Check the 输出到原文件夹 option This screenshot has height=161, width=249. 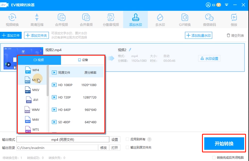(127, 147)
